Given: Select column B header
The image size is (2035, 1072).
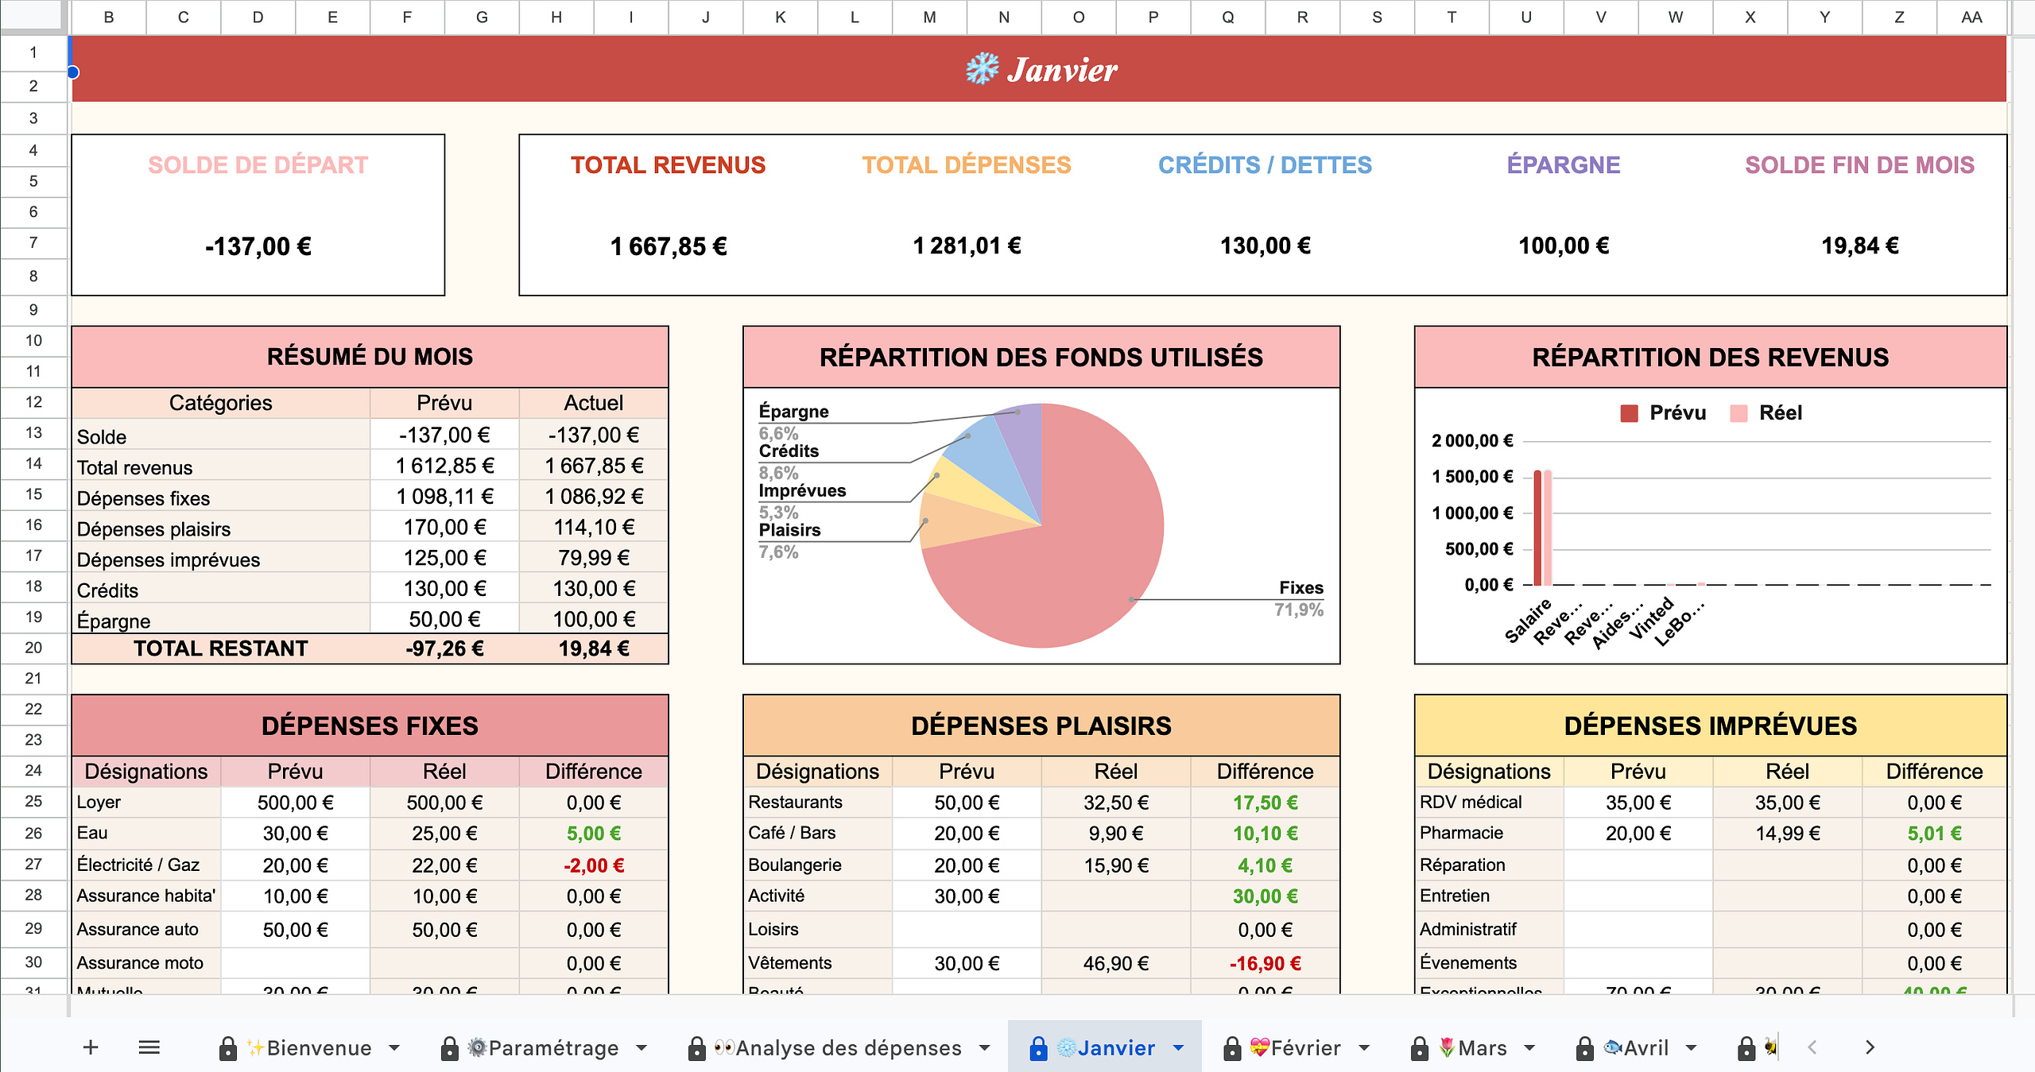Looking at the screenshot, I should (109, 17).
